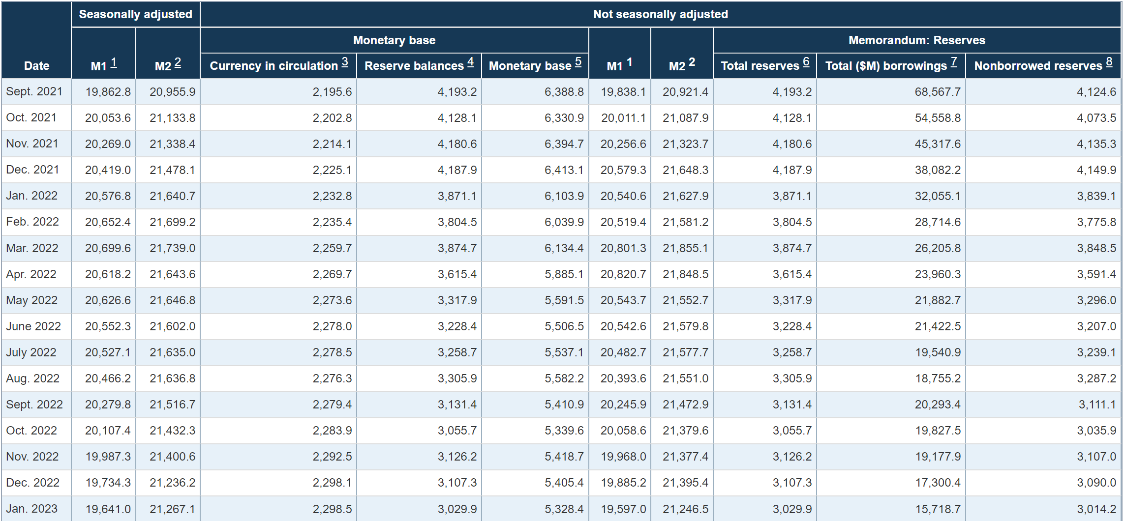This screenshot has width=1125, height=521.
Task: Open footnote 5 on Monetary base column
Action: pyautogui.click(x=578, y=62)
